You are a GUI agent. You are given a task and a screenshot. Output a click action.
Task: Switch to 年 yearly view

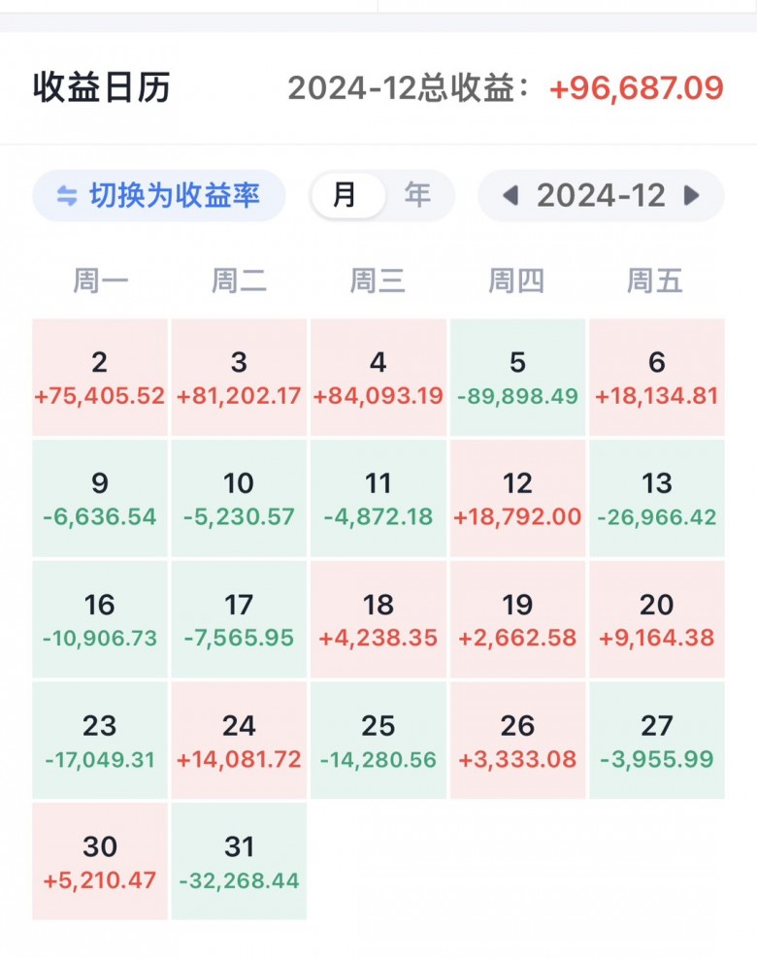[x=417, y=196]
